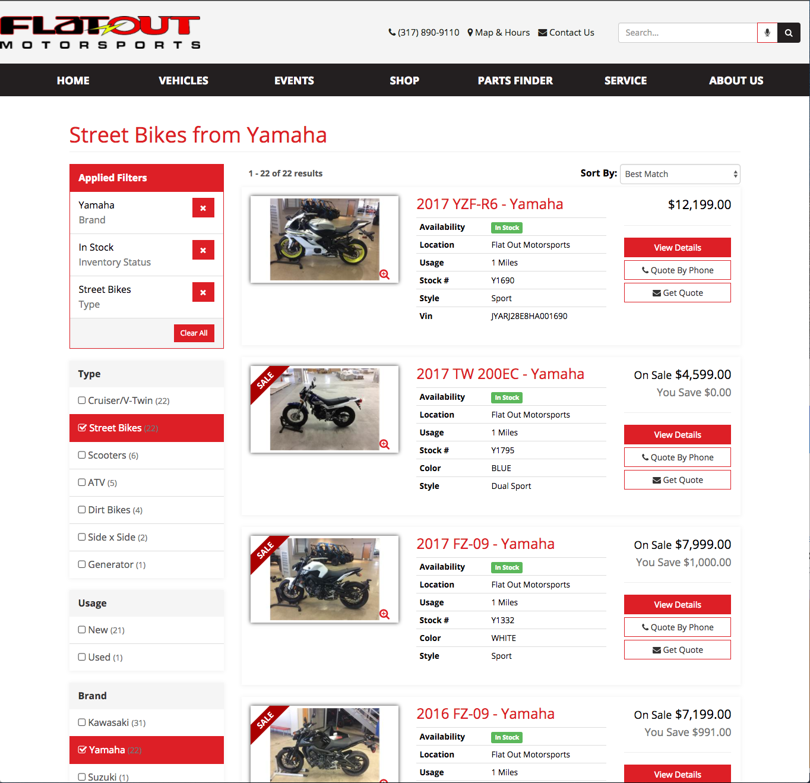Click the 'You Save $1,000.00' text
Viewport: 810px width, 783px height.
tap(684, 563)
